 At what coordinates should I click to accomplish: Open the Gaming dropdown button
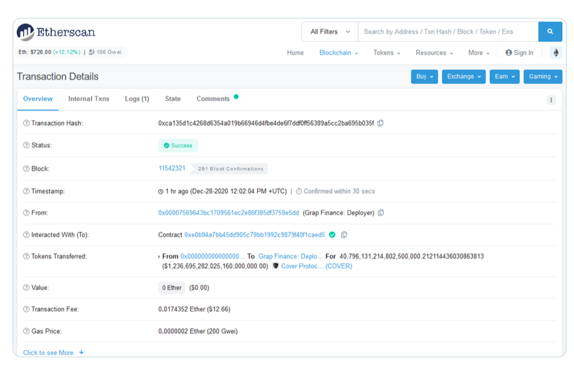543,76
